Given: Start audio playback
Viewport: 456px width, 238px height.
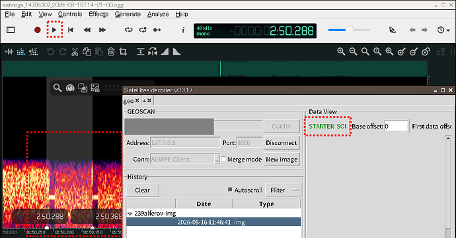Looking at the screenshot, I should [54, 30].
